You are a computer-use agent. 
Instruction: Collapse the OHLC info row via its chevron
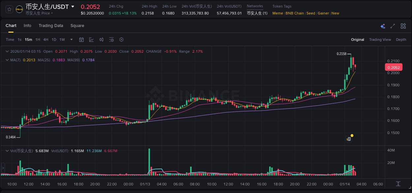coord(7,51)
